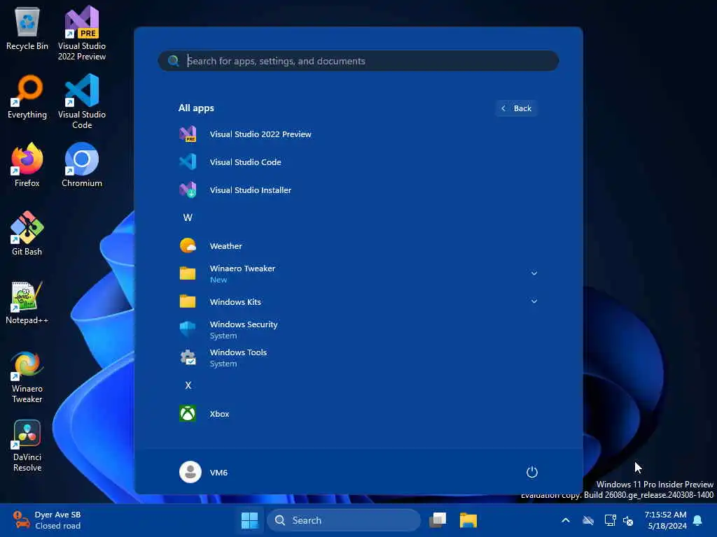Click Visual Studio 2022 Preview icon in All apps
Screen dimensions: 717x537
(188, 134)
